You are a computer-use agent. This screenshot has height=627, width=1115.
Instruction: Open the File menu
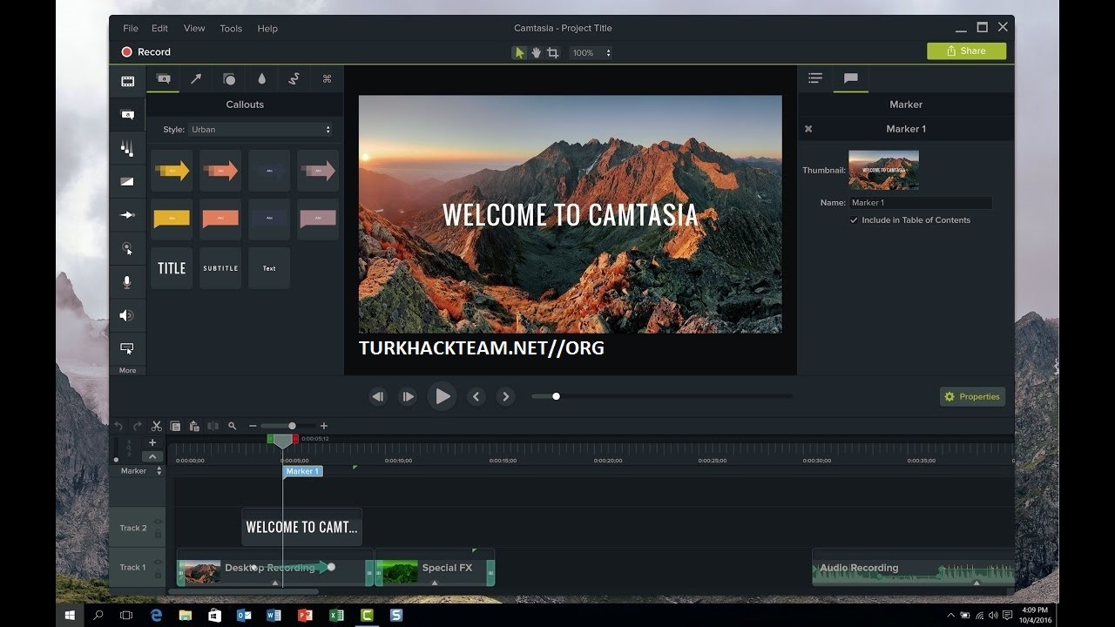(x=131, y=28)
